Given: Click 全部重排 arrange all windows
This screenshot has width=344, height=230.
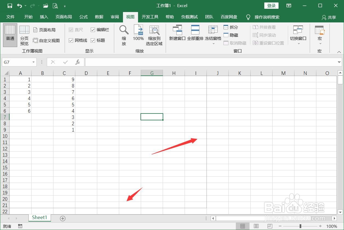Looking at the screenshot, I should tap(195, 33).
